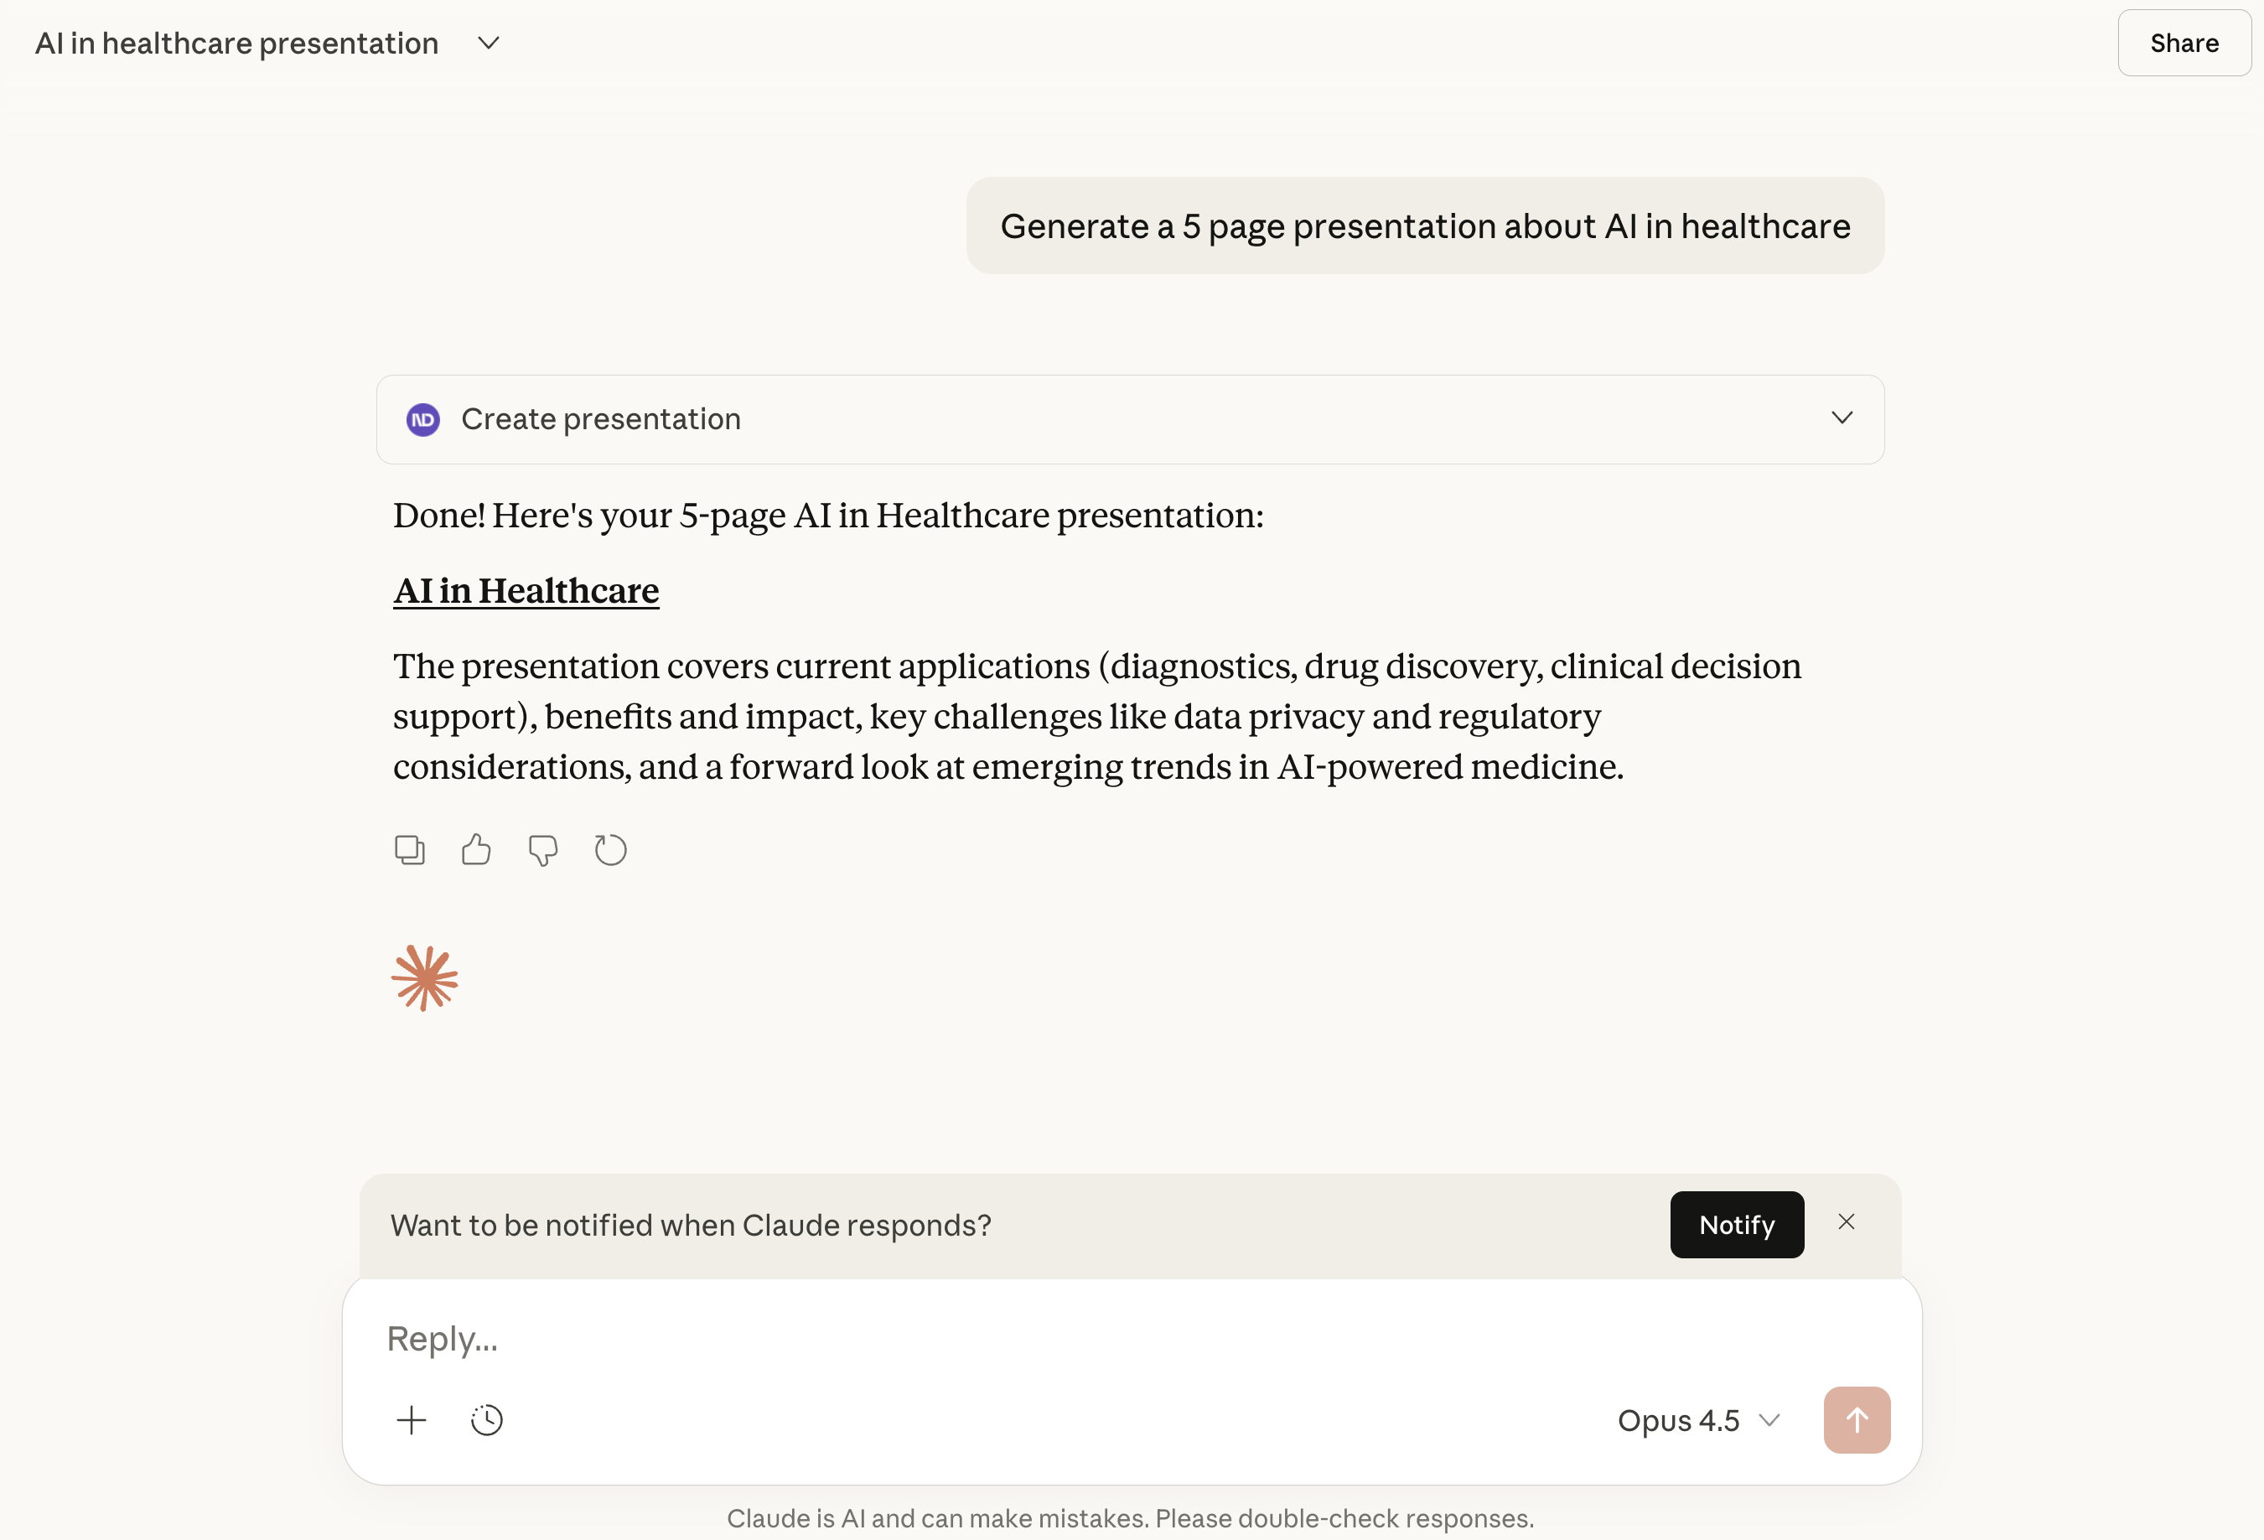Screen dimensions: 2264x1540
Task: Click the chat title 'AI in healthcare presentation'
Action: point(236,43)
